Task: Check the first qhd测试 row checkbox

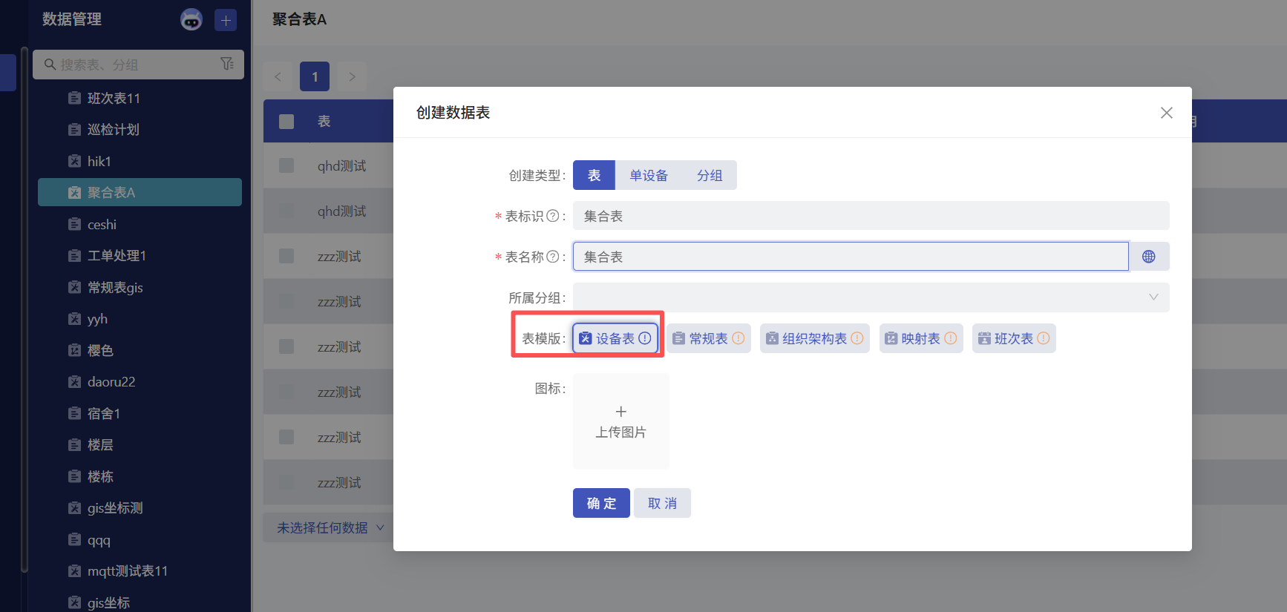Action: click(286, 165)
